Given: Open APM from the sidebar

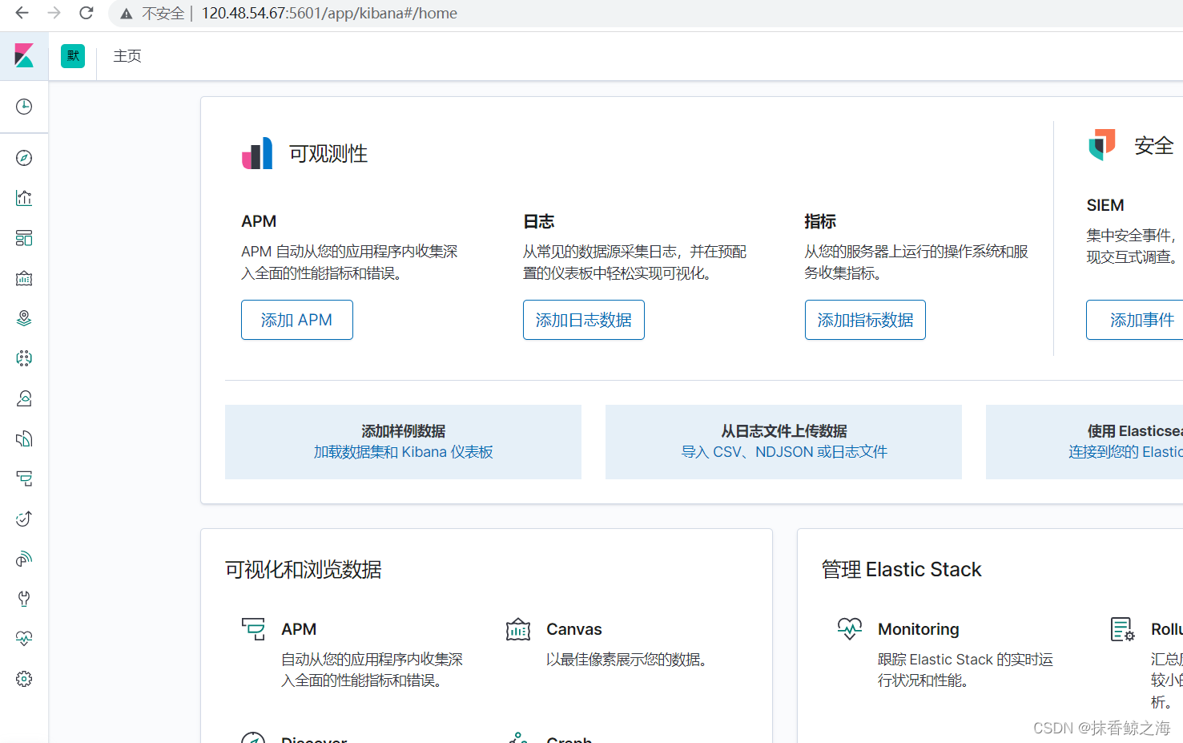Looking at the screenshot, I should pyautogui.click(x=24, y=479).
